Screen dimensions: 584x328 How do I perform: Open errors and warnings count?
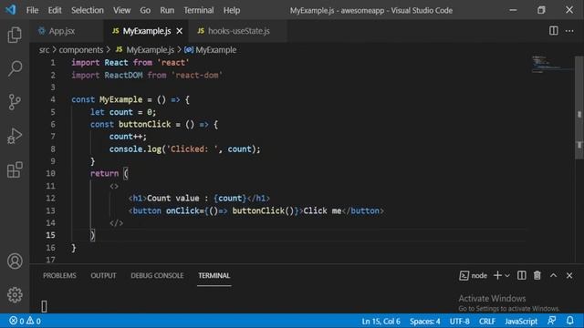(x=25, y=321)
